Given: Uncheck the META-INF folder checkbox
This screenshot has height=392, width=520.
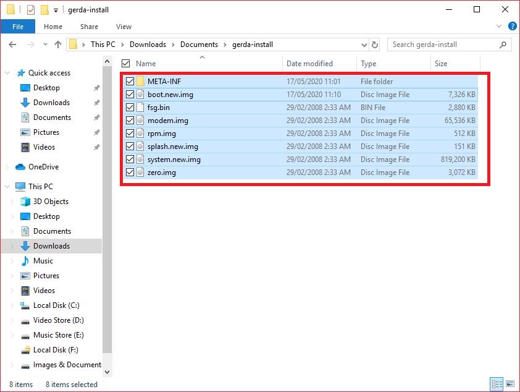Looking at the screenshot, I should pyautogui.click(x=130, y=82).
